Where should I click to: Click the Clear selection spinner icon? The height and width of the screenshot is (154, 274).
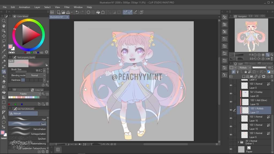click(x=88, y=12)
